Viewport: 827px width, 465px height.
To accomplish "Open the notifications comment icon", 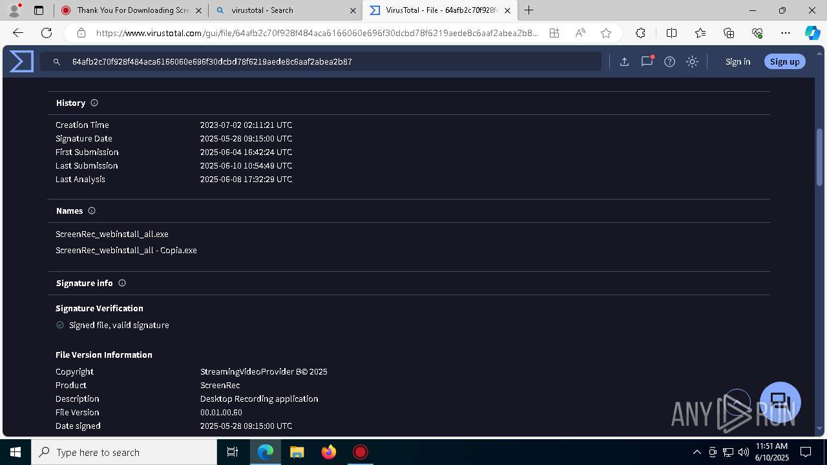I will click(647, 61).
